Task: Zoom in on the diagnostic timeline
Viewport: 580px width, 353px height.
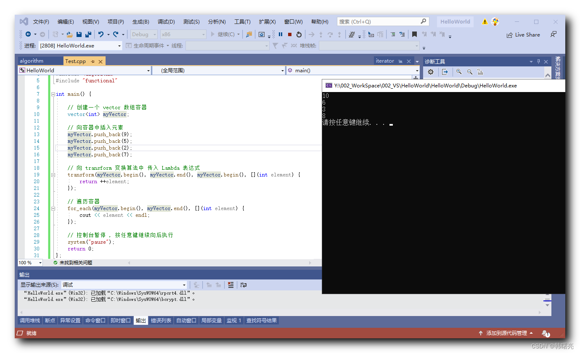Action: coord(458,72)
